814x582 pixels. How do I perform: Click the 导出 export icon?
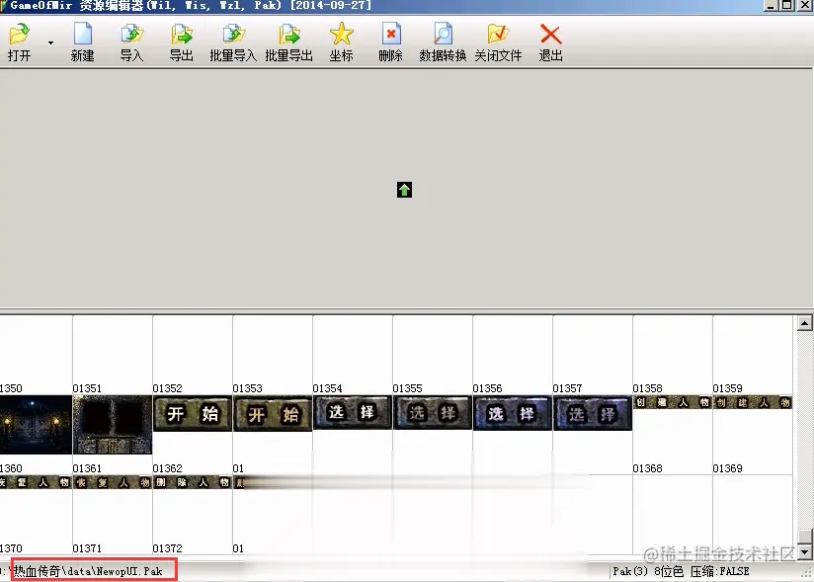point(182,42)
